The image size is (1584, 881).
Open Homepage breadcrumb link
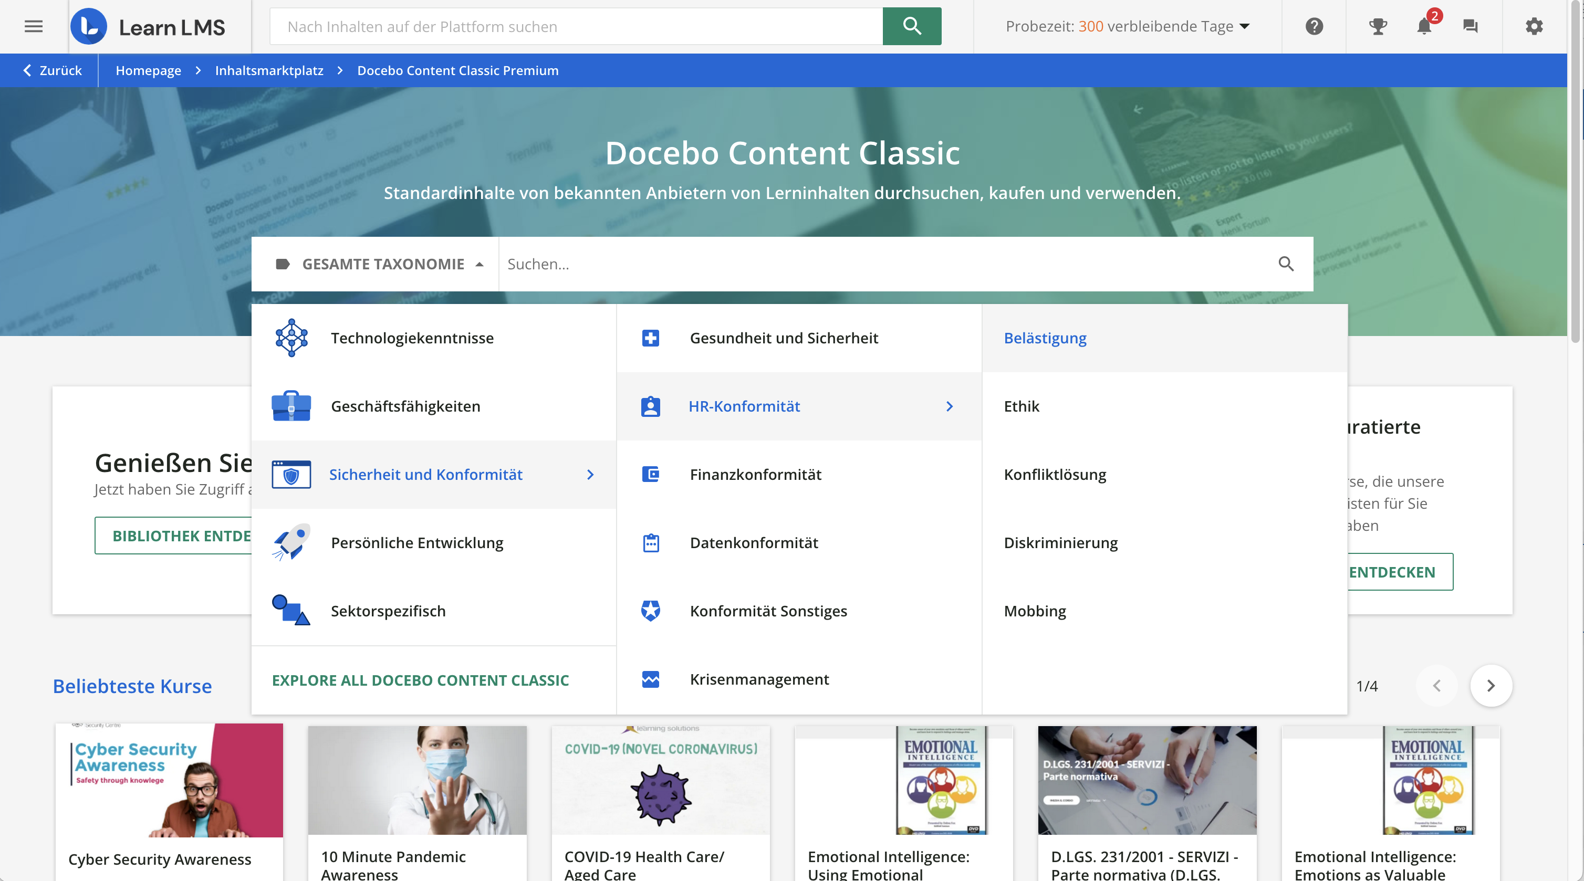[148, 70]
